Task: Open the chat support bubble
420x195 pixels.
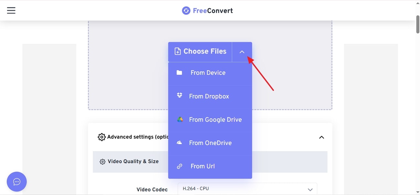Action: [17, 181]
